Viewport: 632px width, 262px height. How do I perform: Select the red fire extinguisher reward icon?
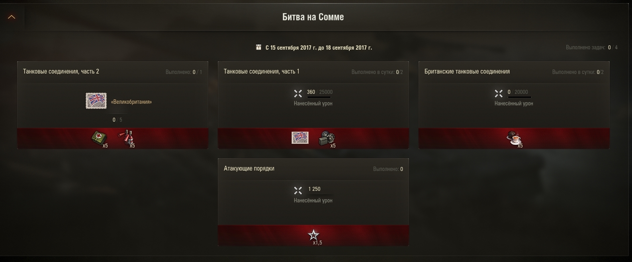tap(126, 138)
